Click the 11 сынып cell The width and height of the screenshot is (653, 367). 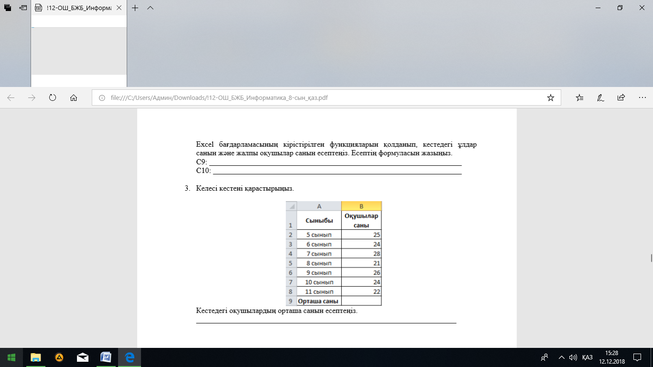click(319, 291)
